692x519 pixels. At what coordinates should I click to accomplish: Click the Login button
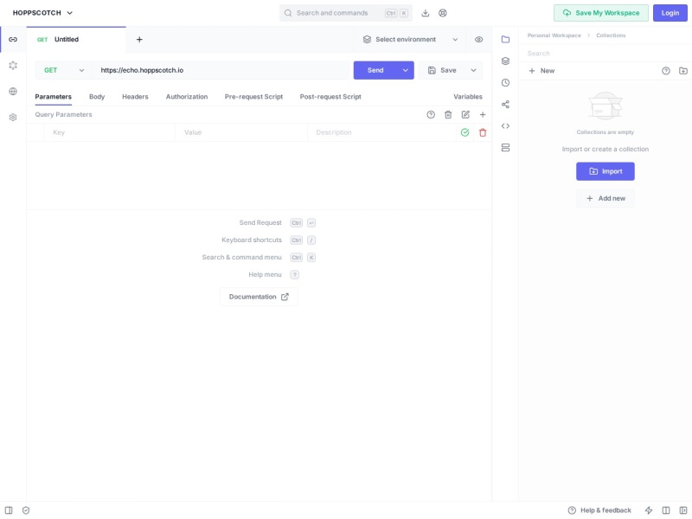point(670,13)
